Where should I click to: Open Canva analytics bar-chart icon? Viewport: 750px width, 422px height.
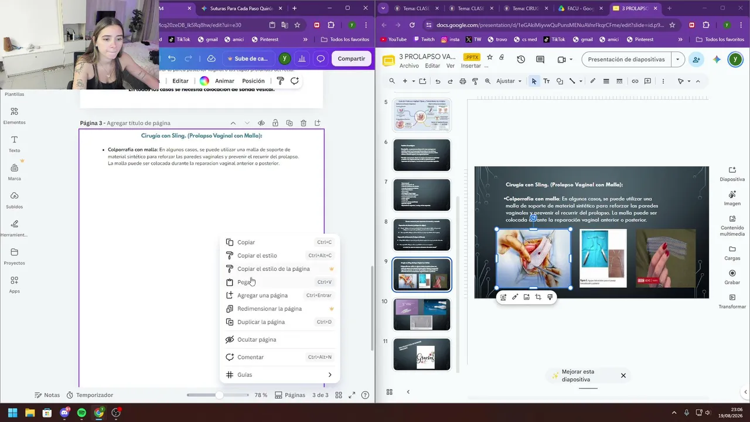(x=302, y=59)
